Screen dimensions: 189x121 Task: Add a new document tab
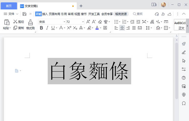click(81, 6)
